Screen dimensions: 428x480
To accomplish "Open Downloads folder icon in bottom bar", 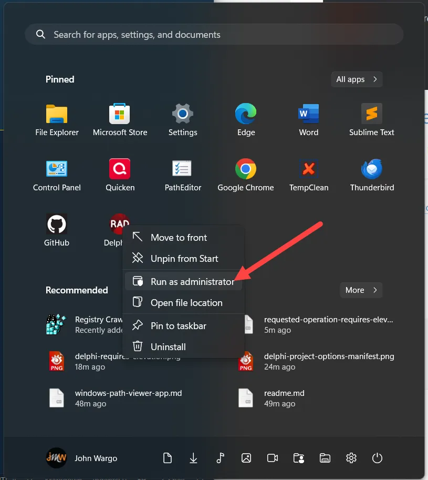I will [193, 458].
